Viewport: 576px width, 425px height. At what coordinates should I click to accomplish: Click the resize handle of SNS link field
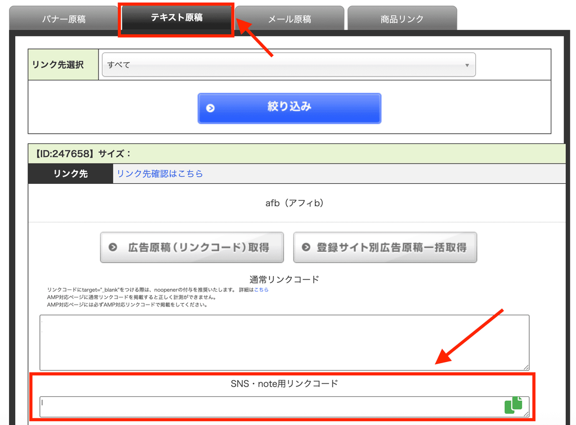point(526,414)
